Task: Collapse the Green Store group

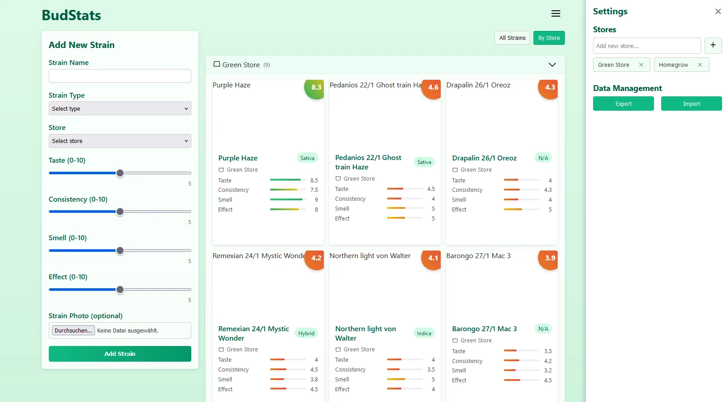Action: pos(552,65)
